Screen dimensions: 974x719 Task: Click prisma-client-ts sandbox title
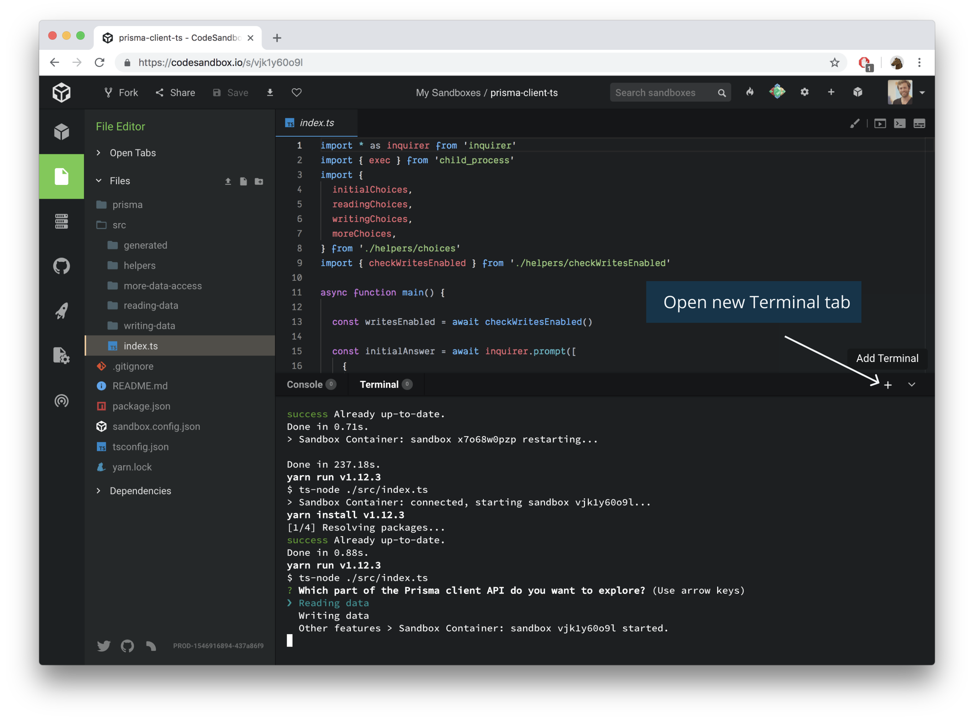point(524,93)
